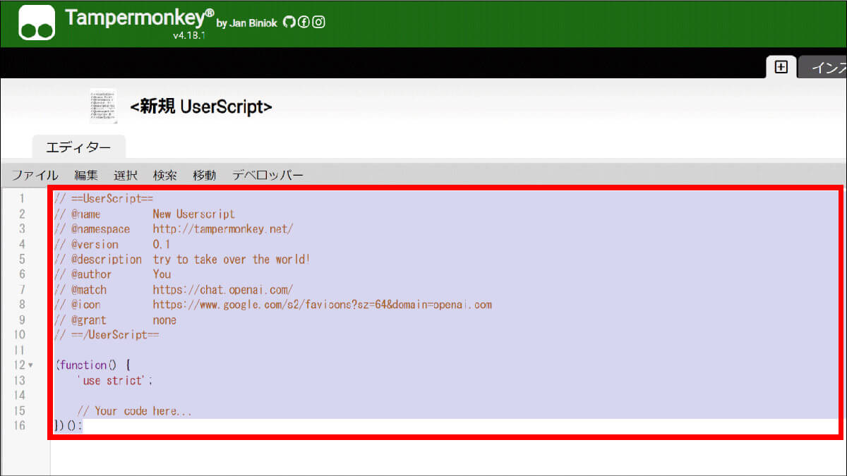This screenshot has height=476, width=847.
Task: Open the GitHub icon link in header
Action: pos(288,23)
